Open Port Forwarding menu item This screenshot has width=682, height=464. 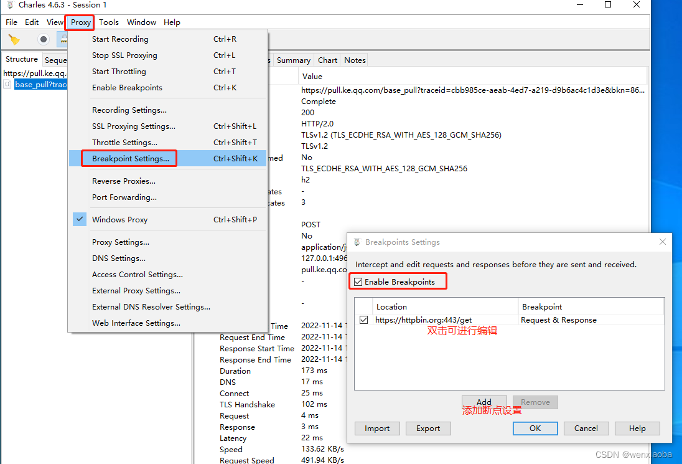[x=167, y=197]
